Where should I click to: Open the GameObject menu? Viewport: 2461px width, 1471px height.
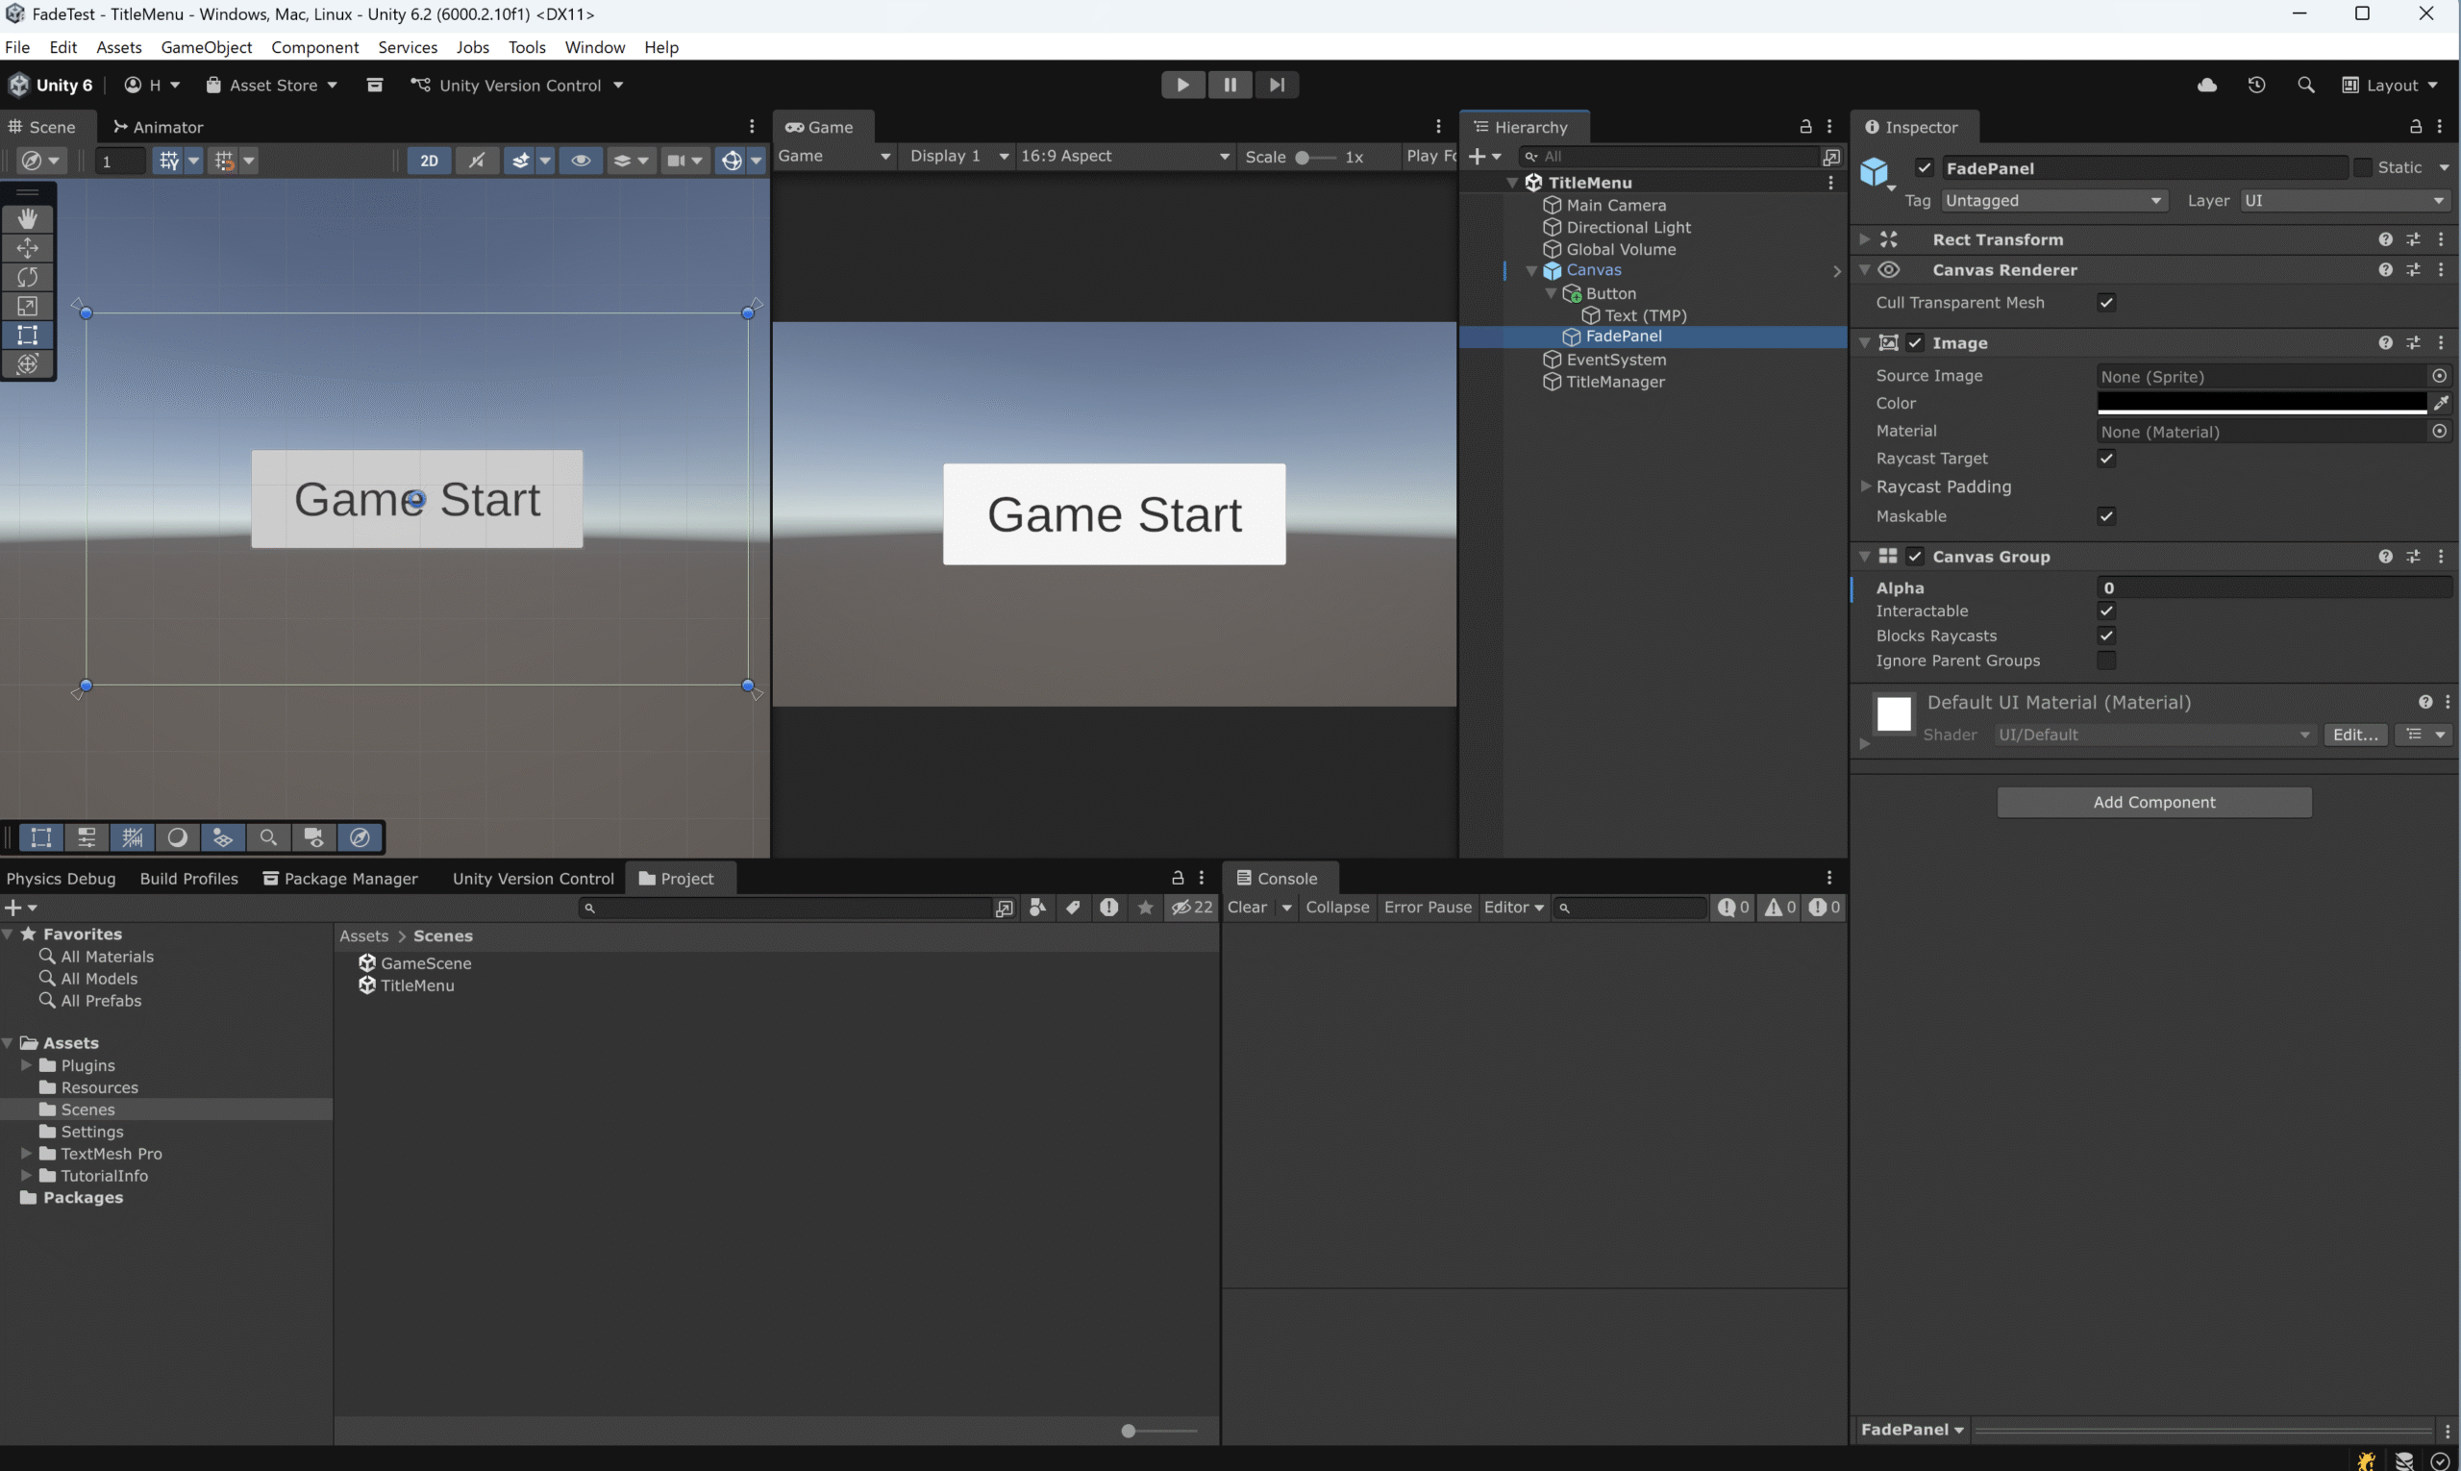tap(206, 47)
